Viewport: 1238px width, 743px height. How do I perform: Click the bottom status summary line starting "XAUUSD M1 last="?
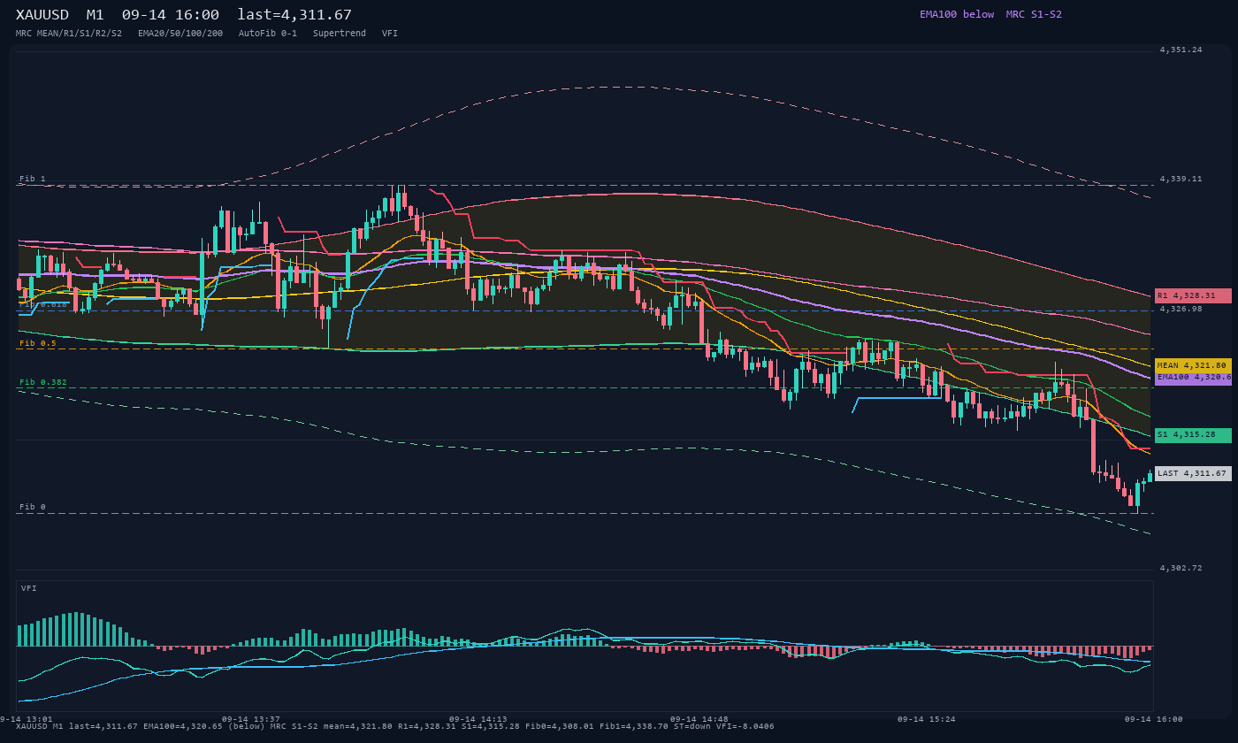pos(394,726)
